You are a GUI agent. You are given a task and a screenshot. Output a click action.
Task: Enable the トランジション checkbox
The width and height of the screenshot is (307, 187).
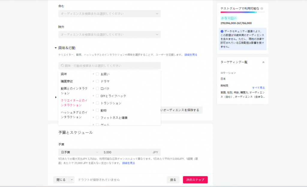(x=97, y=103)
